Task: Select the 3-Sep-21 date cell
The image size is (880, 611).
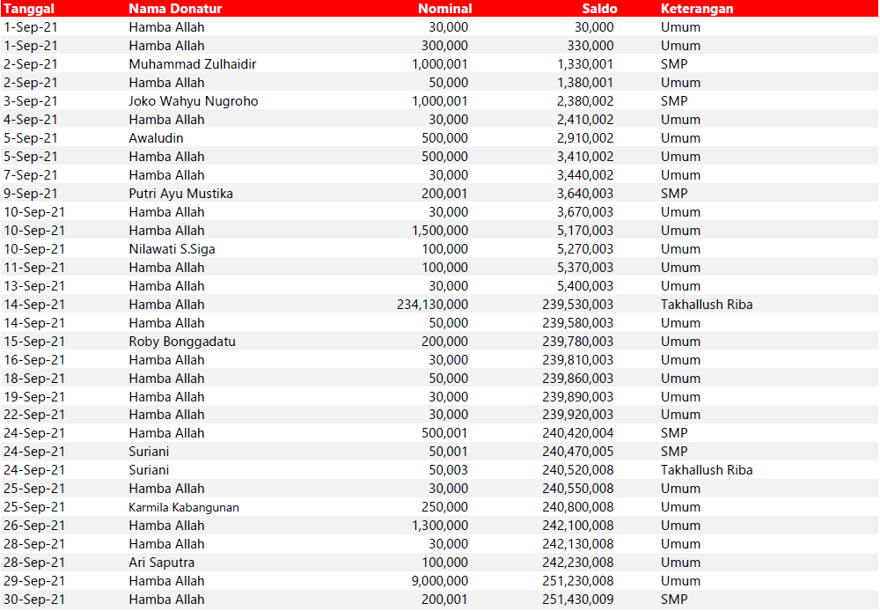Action: tap(31, 101)
